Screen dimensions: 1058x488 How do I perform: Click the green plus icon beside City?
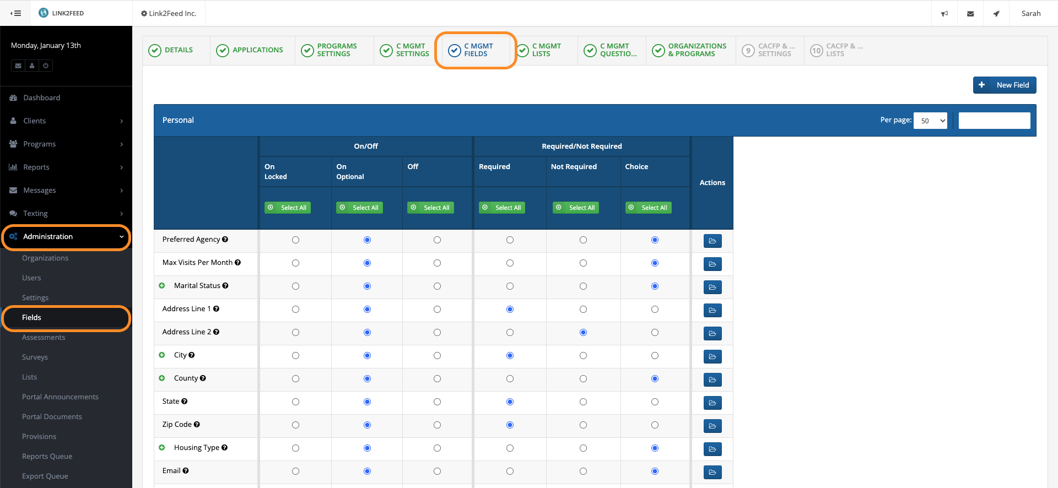click(162, 355)
